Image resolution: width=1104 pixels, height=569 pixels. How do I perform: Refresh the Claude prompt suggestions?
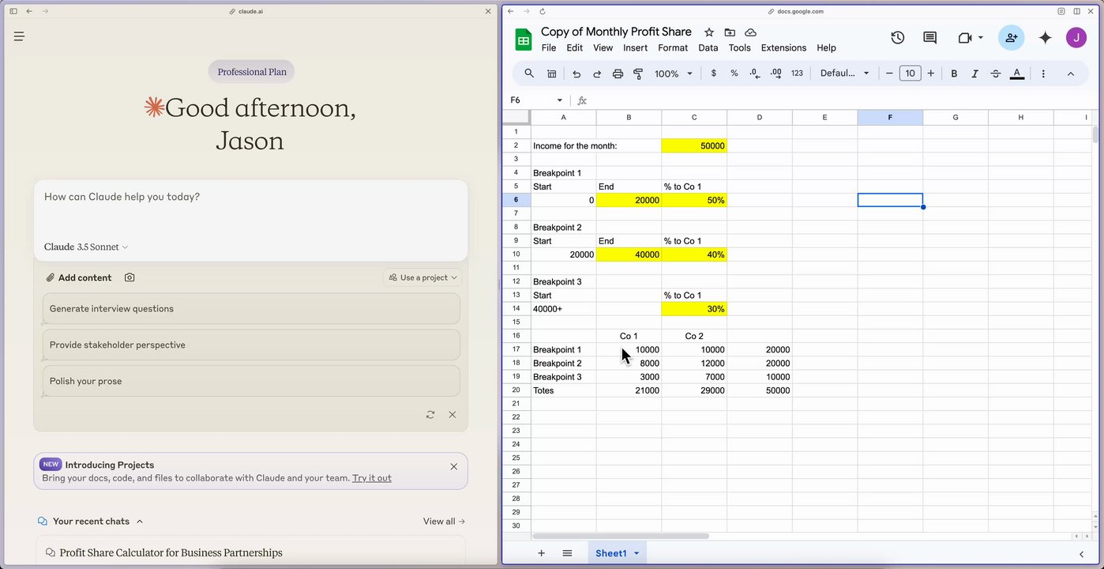coord(430,414)
